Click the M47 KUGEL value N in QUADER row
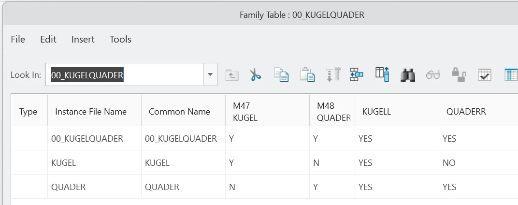The image size is (518, 205). [x=267, y=187]
